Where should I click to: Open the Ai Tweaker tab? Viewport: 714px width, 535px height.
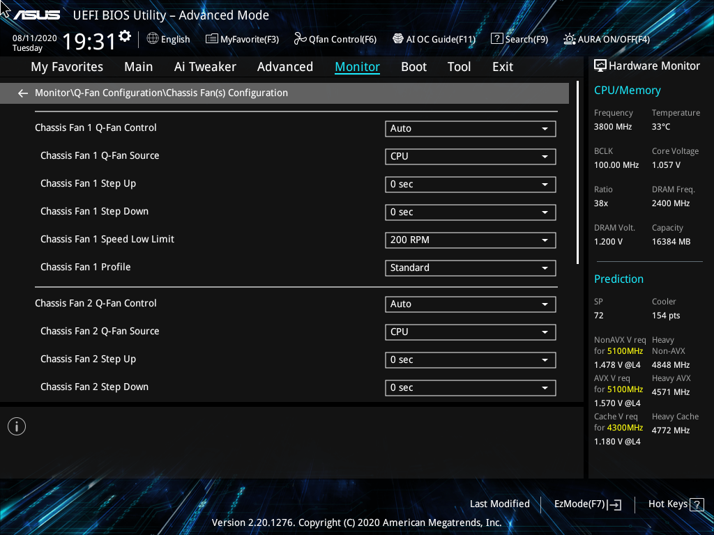coord(205,67)
